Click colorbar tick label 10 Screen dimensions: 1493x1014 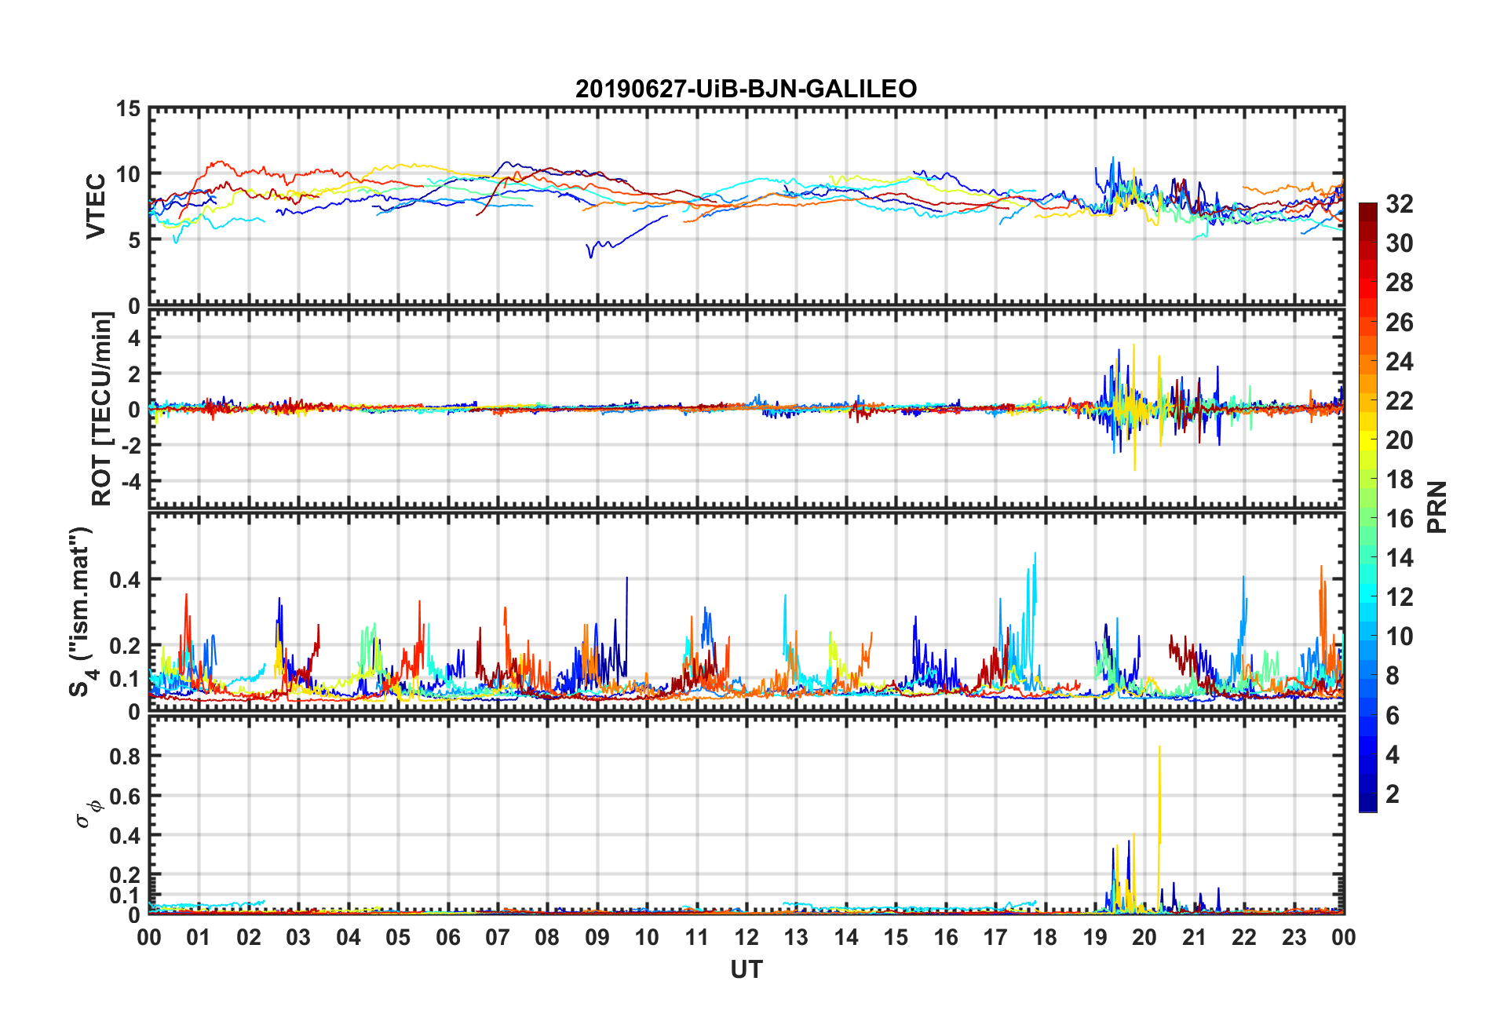point(1399,636)
